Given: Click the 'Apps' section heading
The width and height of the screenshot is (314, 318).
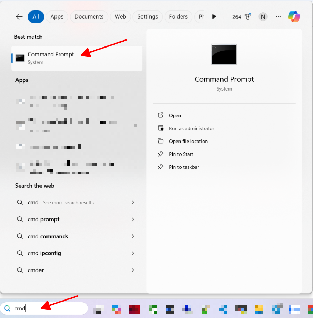Looking at the screenshot, I should coord(22,80).
